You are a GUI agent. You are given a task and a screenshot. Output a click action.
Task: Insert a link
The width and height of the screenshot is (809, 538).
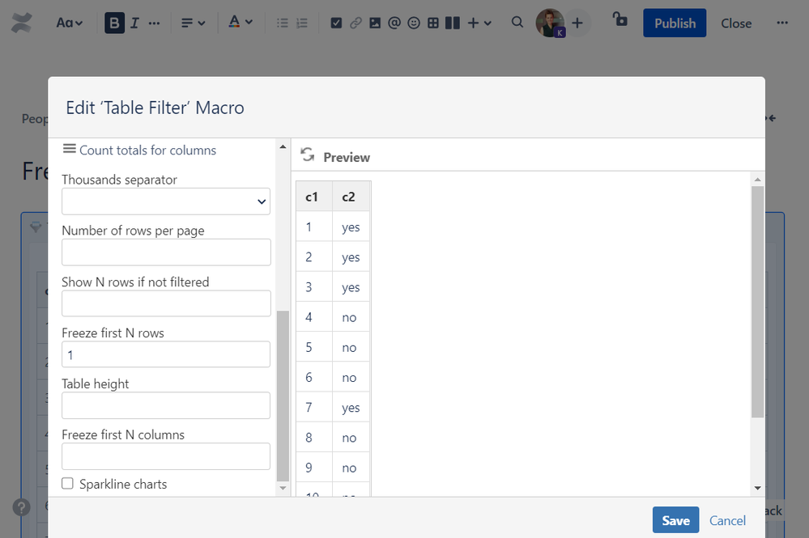pyautogui.click(x=356, y=23)
